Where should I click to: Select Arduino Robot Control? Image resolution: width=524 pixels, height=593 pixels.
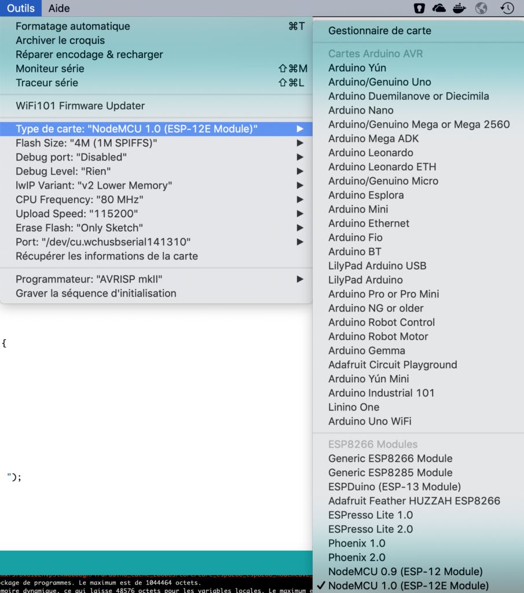point(418,322)
